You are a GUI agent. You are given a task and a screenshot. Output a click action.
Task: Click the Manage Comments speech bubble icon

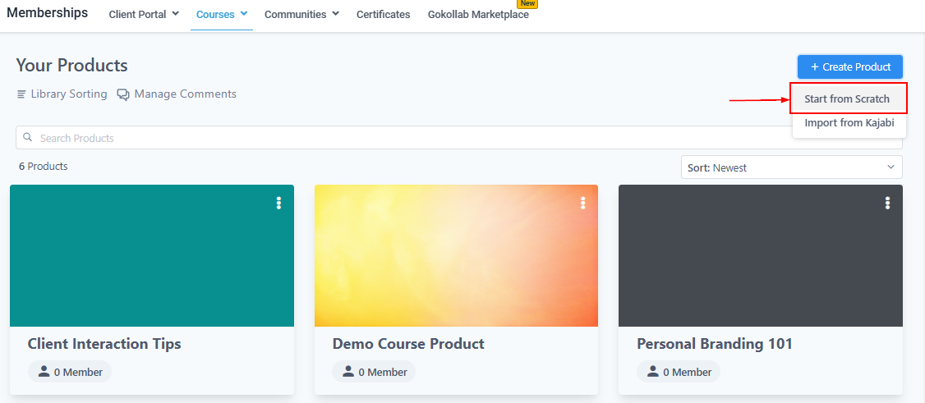click(x=123, y=94)
